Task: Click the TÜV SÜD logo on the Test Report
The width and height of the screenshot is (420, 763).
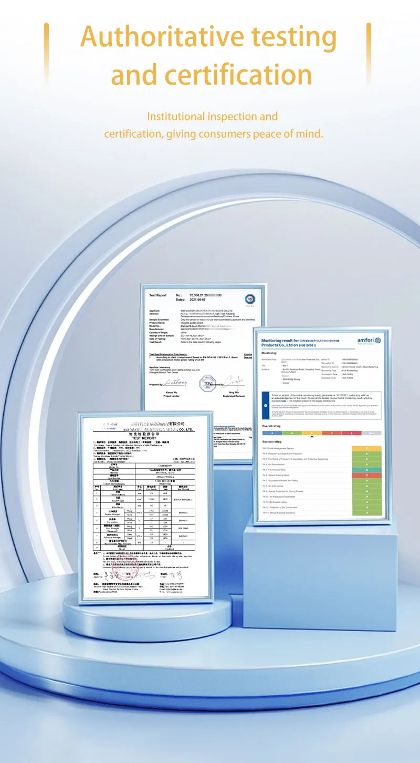Action: coord(250,299)
